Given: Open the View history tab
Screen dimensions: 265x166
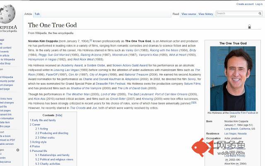Looking at the screenshot, I should [x=206, y=14].
